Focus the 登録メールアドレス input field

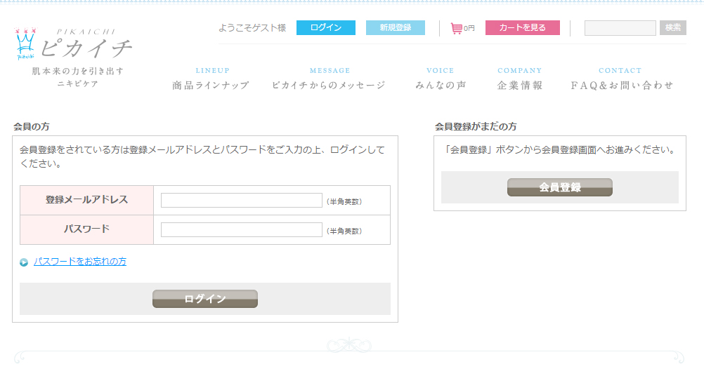(242, 201)
